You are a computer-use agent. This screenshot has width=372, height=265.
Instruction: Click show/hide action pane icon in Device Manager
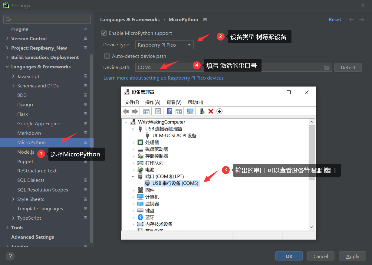click(x=179, y=111)
